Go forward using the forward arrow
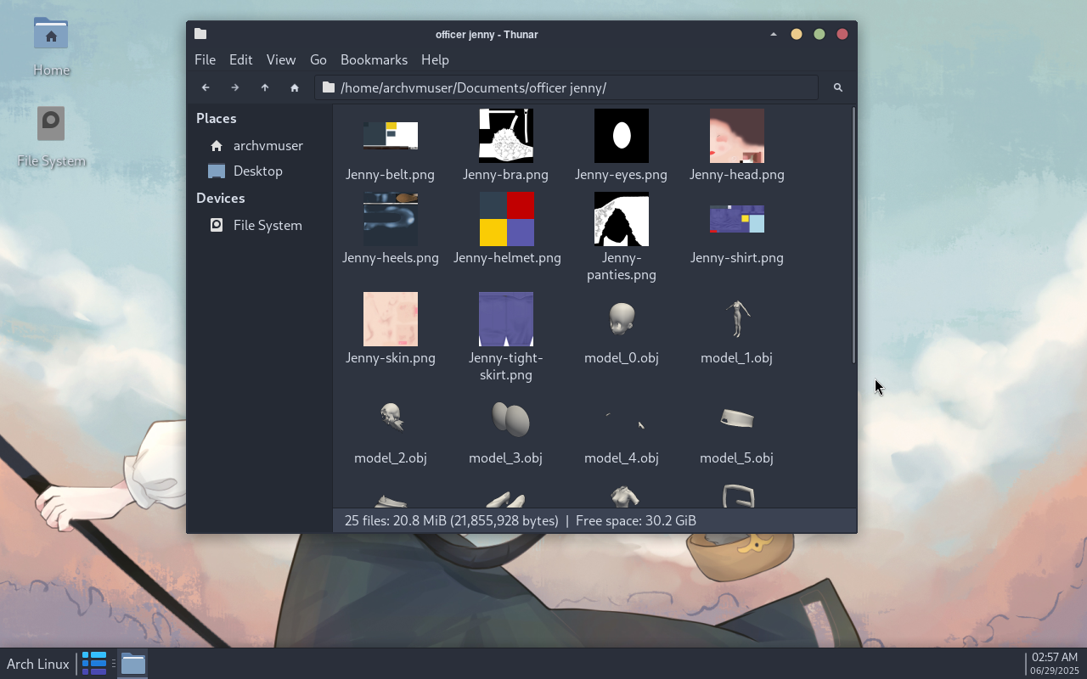1087x679 pixels. 235,87
